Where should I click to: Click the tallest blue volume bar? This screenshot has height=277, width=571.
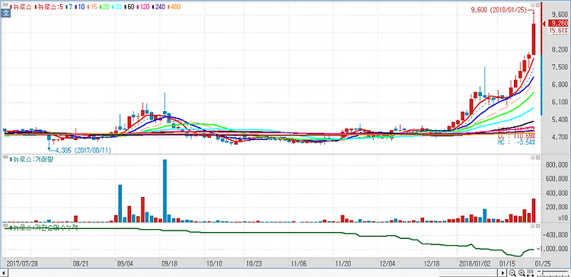point(164,191)
